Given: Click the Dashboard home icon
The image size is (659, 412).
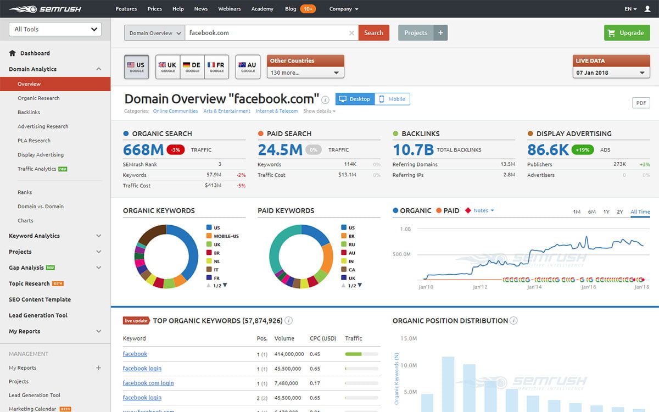Looking at the screenshot, I should tap(13, 53).
